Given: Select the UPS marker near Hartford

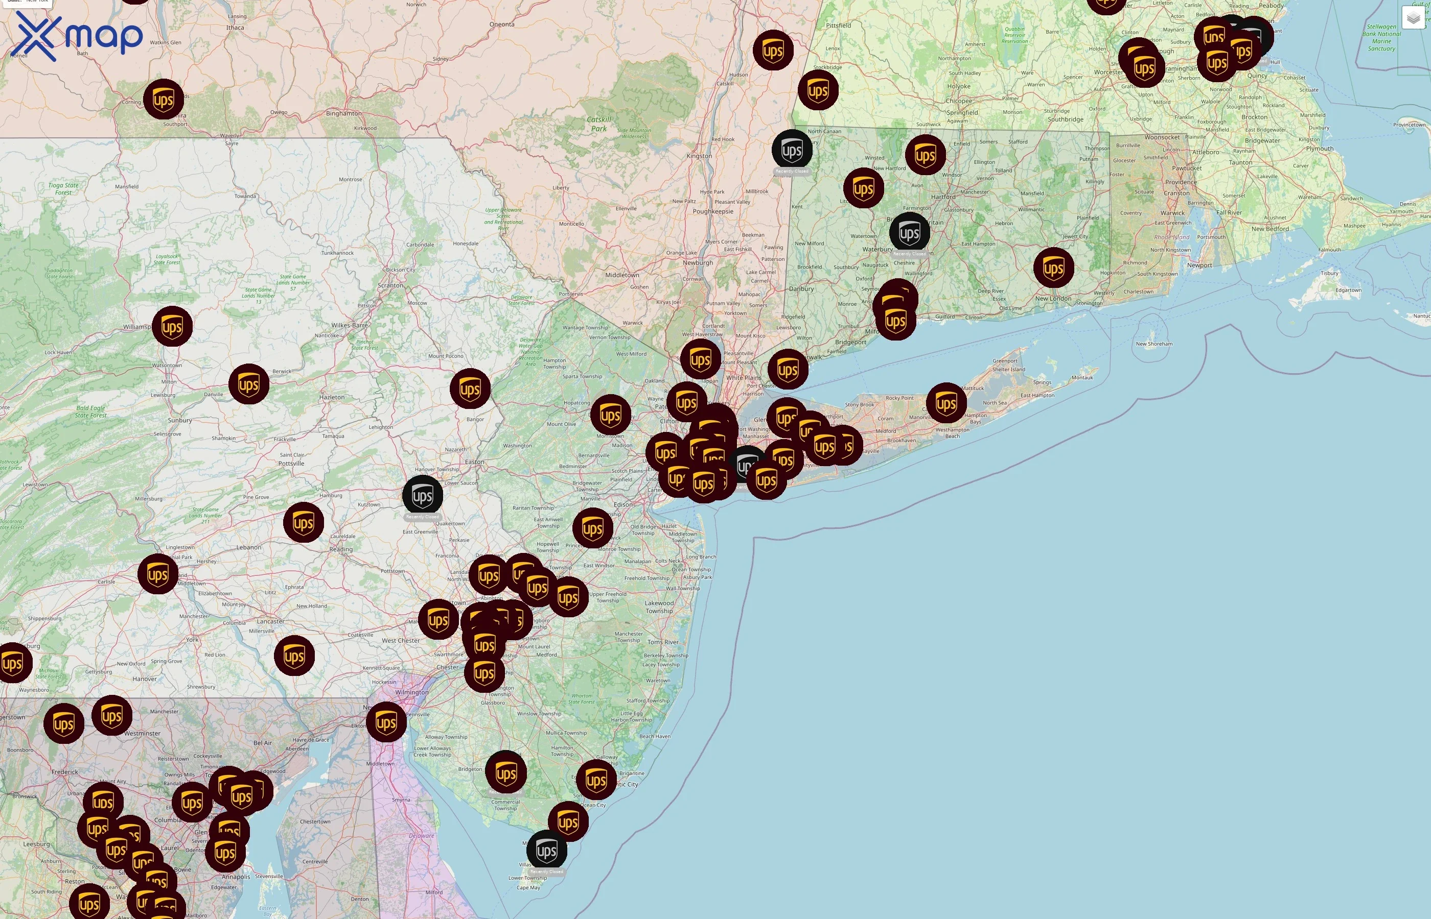Looking at the screenshot, I should [925, 154].
